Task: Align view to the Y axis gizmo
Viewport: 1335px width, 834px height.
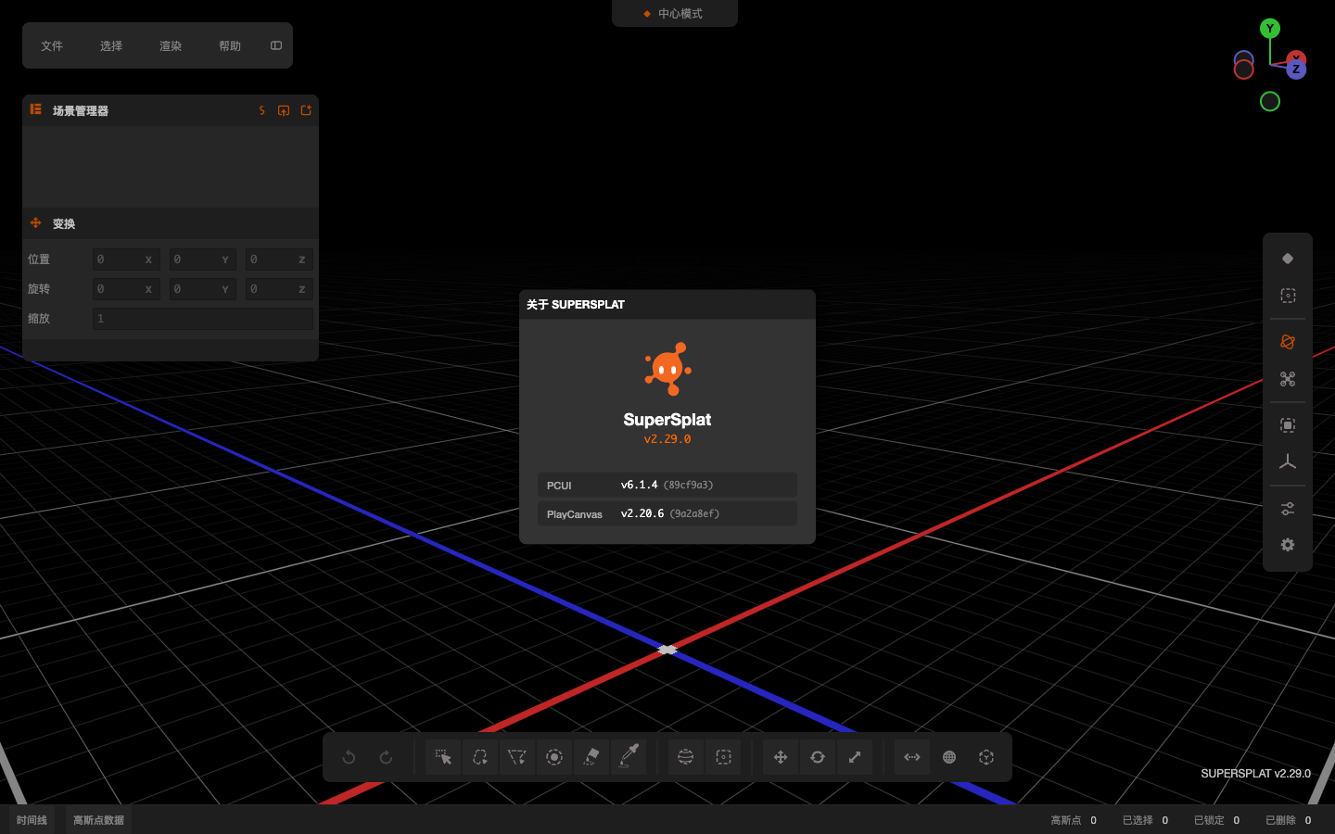Action: (1270, 29)
